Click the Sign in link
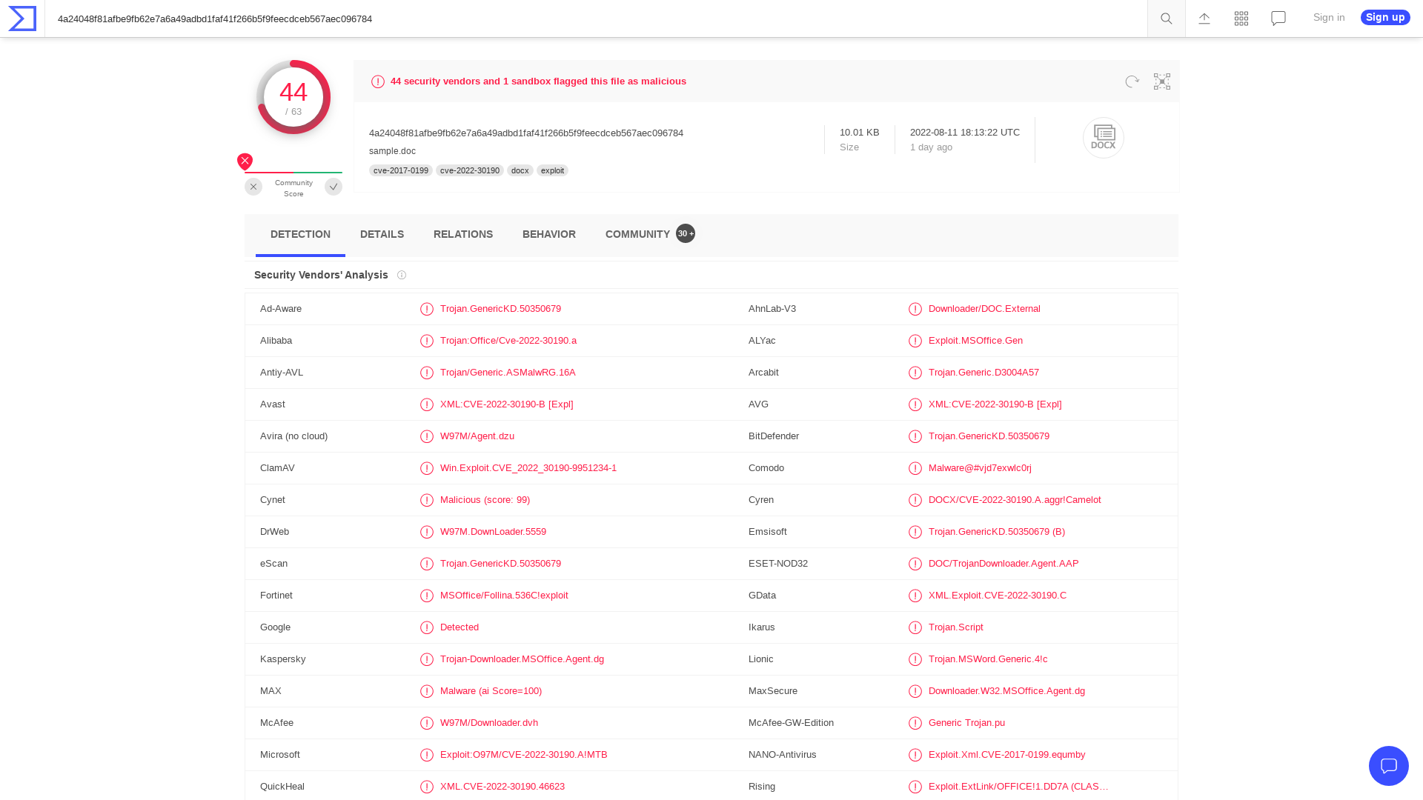 1329,17
